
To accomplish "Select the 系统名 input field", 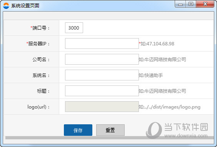I will [x=102, y=75].
